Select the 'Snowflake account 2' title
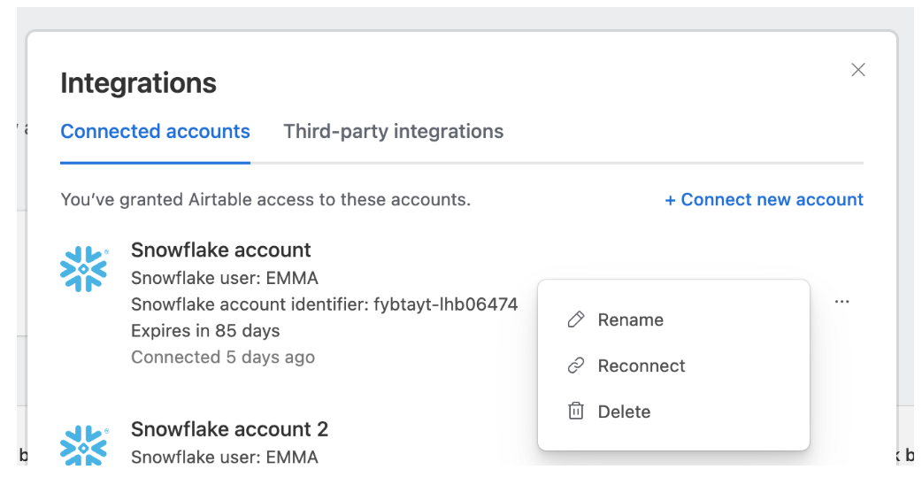This screenshot has height=485, width=922. pyautogui.click(x=229, y=430)
